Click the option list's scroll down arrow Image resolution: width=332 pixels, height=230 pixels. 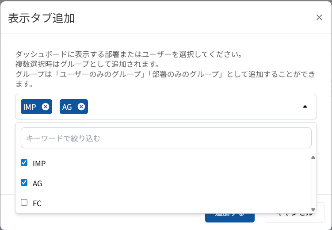313,210
